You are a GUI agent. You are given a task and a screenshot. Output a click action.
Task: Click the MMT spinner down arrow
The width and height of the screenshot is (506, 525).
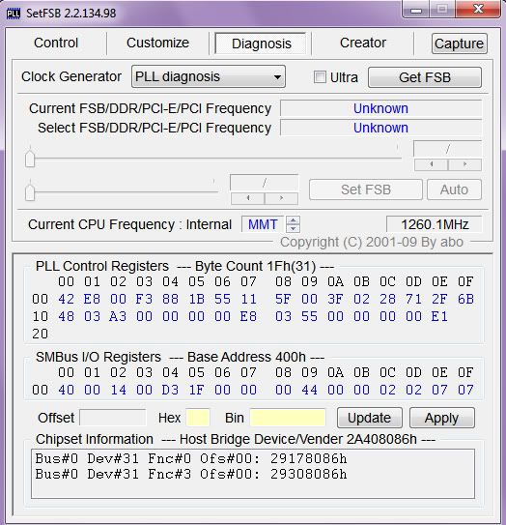pos(294,228)
